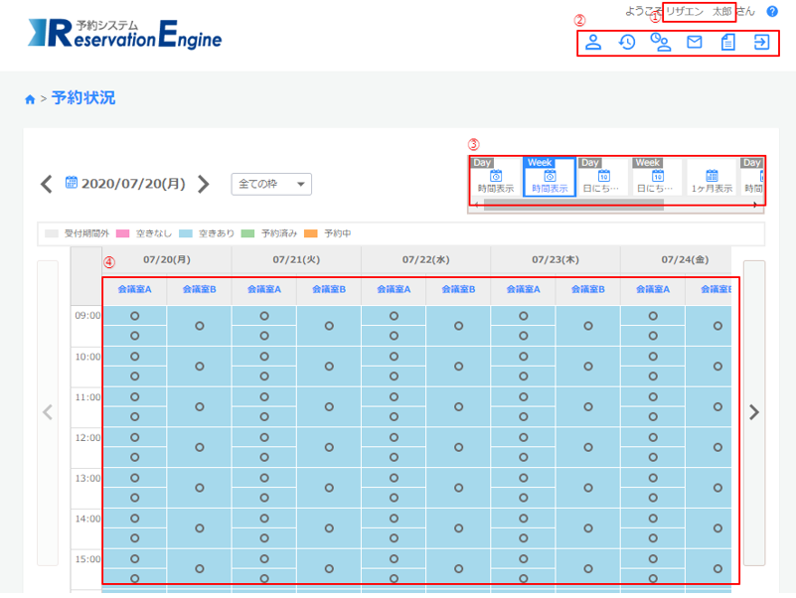
Task: Select 09:00 open slot for 会議室B on 07/20
Action: click(199, 325)
